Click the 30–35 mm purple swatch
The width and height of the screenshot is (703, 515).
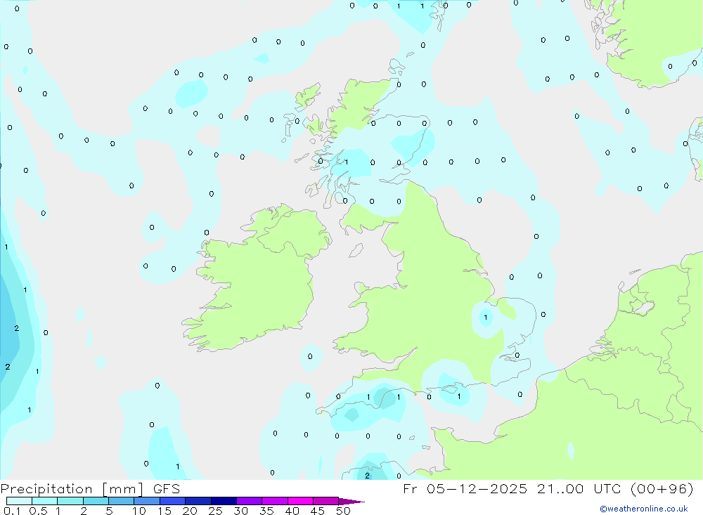(250, 501)
